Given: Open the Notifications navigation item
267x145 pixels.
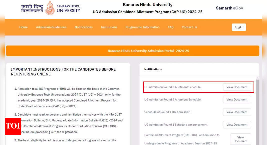Looking at the screenshot, I should pyautogui.click(x=84, y=27).
